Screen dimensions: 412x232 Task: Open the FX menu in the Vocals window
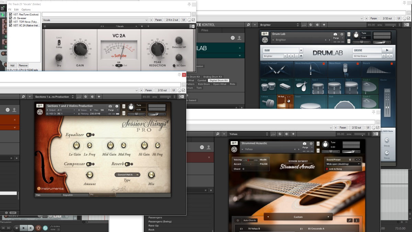(10, 10)
